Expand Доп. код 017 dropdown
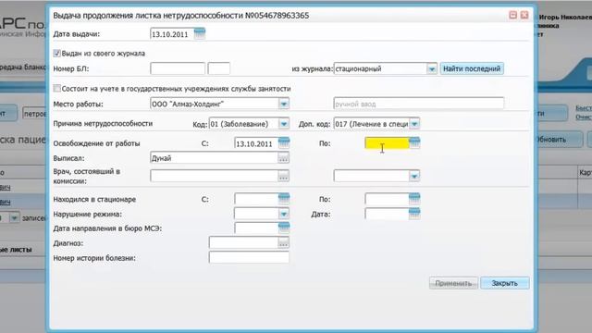The image size is (592, 333). [x=414, y=124]
